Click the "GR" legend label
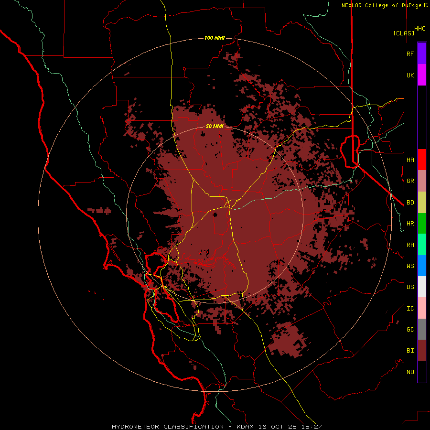The width and height of the screenshot is (430, 430). (410, 181)
